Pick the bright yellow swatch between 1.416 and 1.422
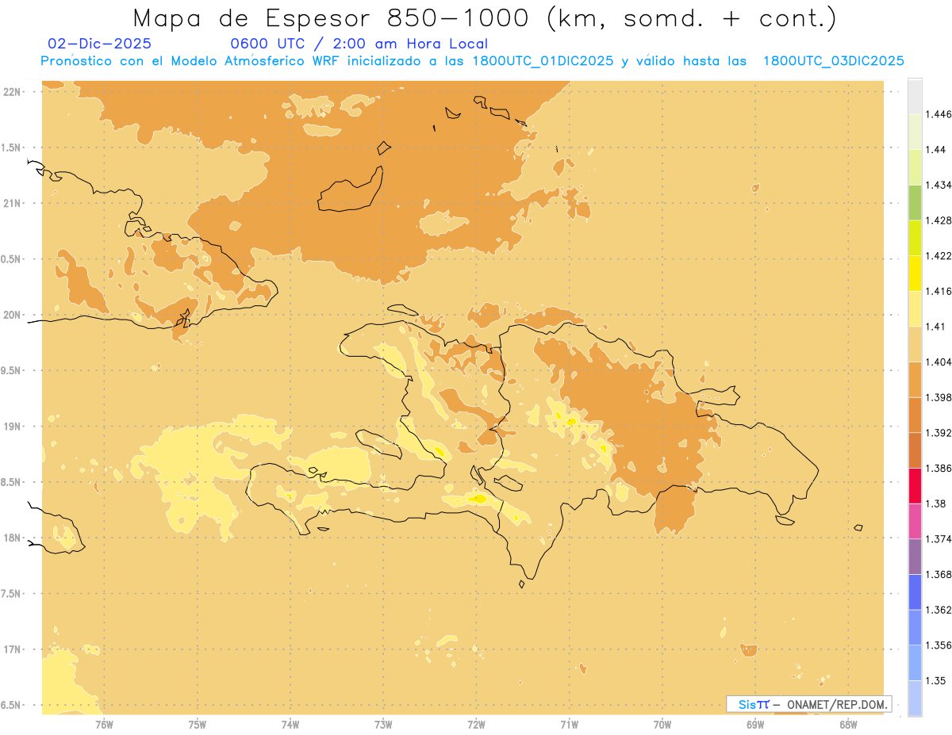Image resolution: width=952 pixels, height=735 pixels. [x=915, y=274]
